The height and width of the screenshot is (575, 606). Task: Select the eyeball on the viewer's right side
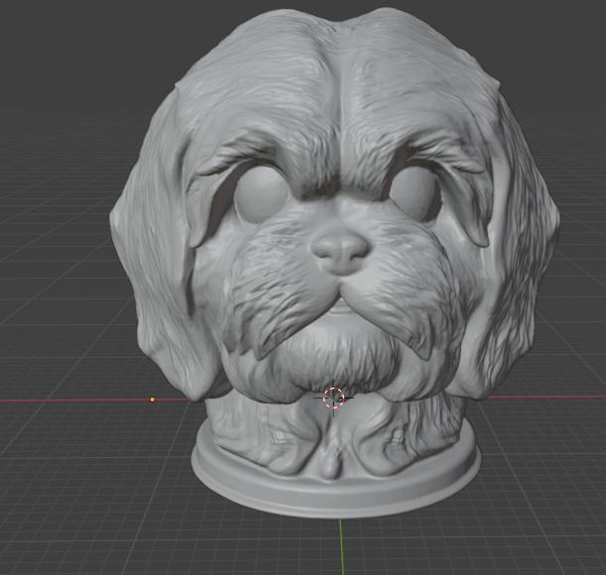[415, 194]
